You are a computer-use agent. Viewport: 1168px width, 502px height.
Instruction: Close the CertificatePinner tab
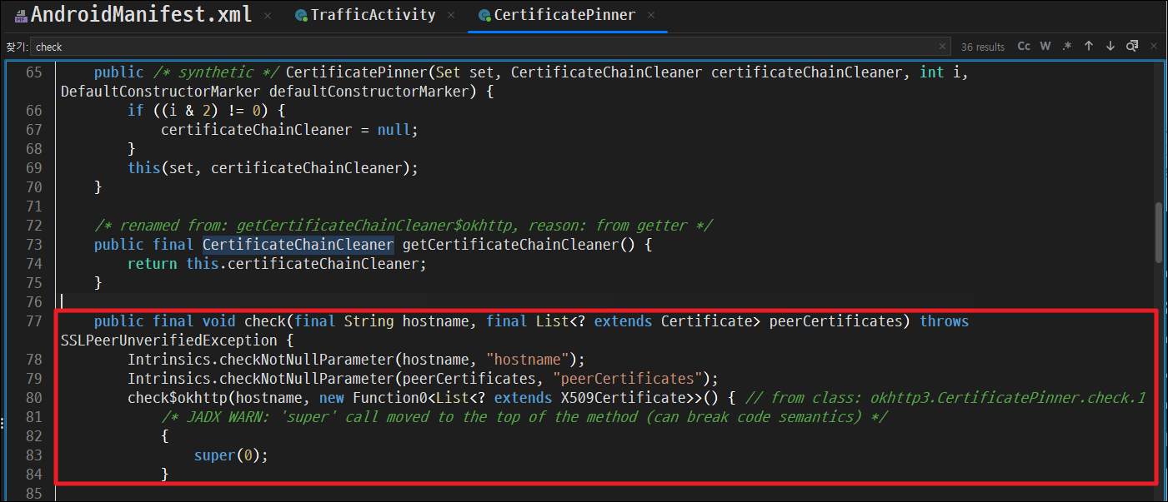[x=651, y=15]
